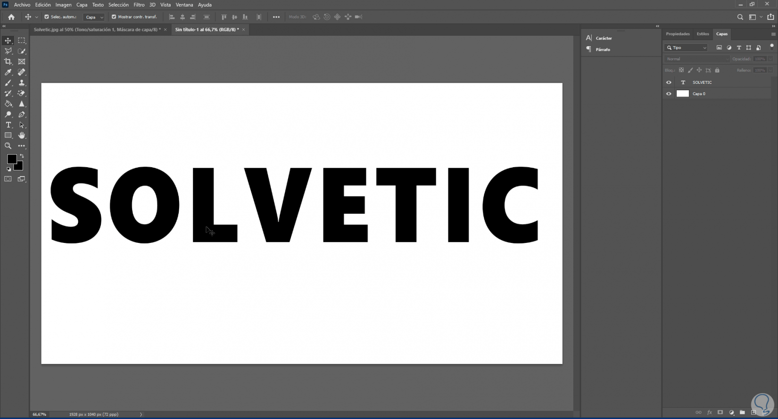Toggle Mostrar contr. transf. checkbox
Screen dimensions: 778x419
pyautogui.click(x=114, y=17)
